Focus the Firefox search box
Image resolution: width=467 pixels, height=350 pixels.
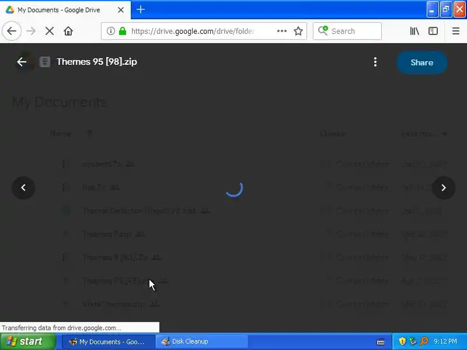coord(347,31)
